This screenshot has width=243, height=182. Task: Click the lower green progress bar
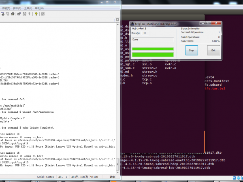[152, 54]
